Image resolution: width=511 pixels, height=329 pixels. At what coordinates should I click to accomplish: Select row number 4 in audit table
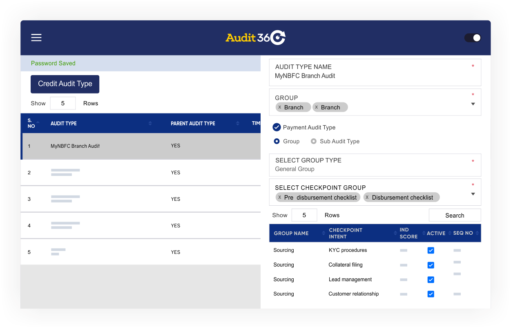[141, 226]
